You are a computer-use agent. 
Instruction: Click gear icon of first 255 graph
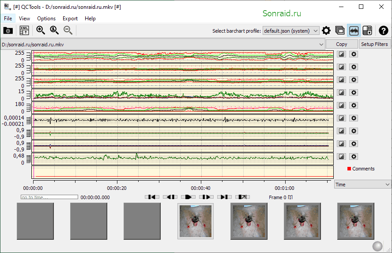coord(354,54)
